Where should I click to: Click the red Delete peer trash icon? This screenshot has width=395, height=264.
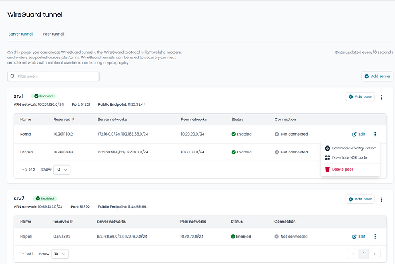327,169
